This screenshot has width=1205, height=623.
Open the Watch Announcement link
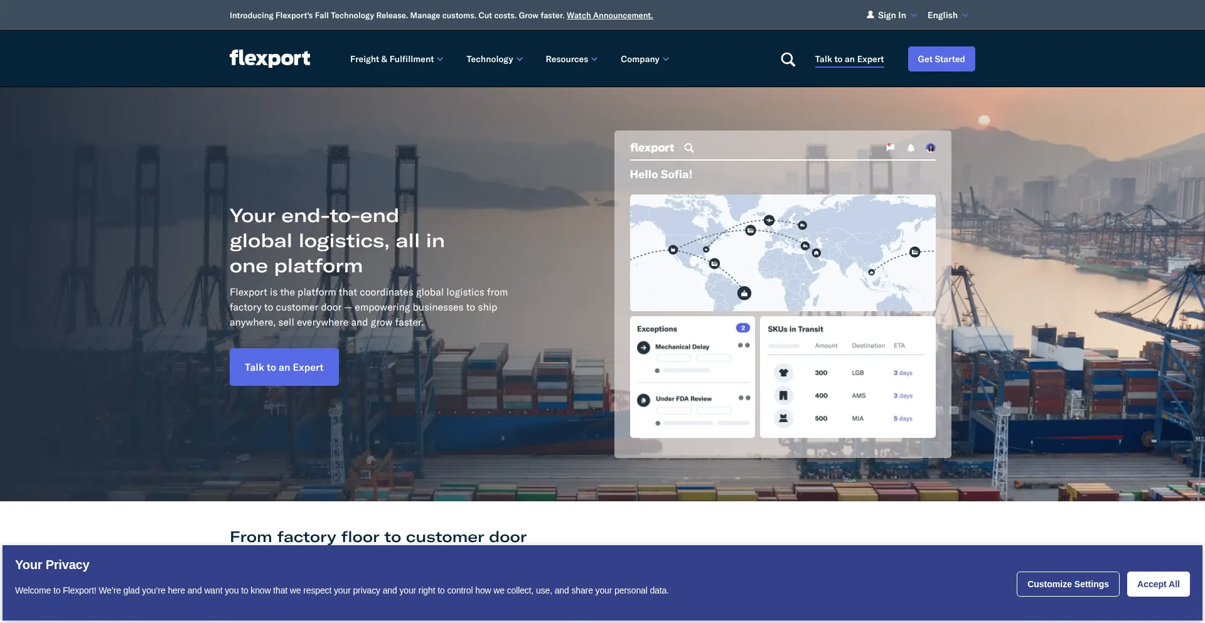coord(609,15)
